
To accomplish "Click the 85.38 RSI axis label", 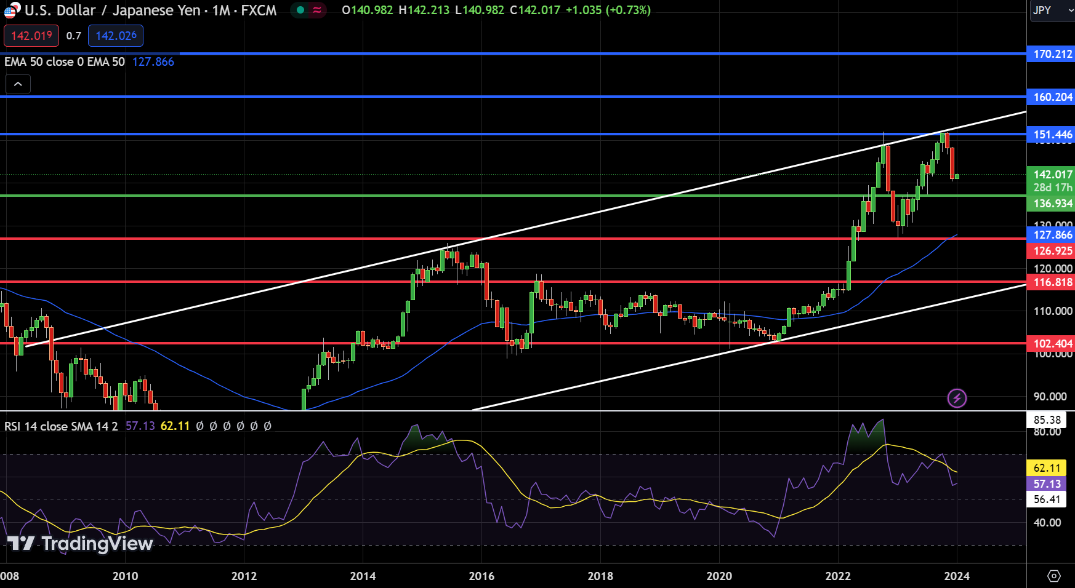I will tap(1047, 420).
